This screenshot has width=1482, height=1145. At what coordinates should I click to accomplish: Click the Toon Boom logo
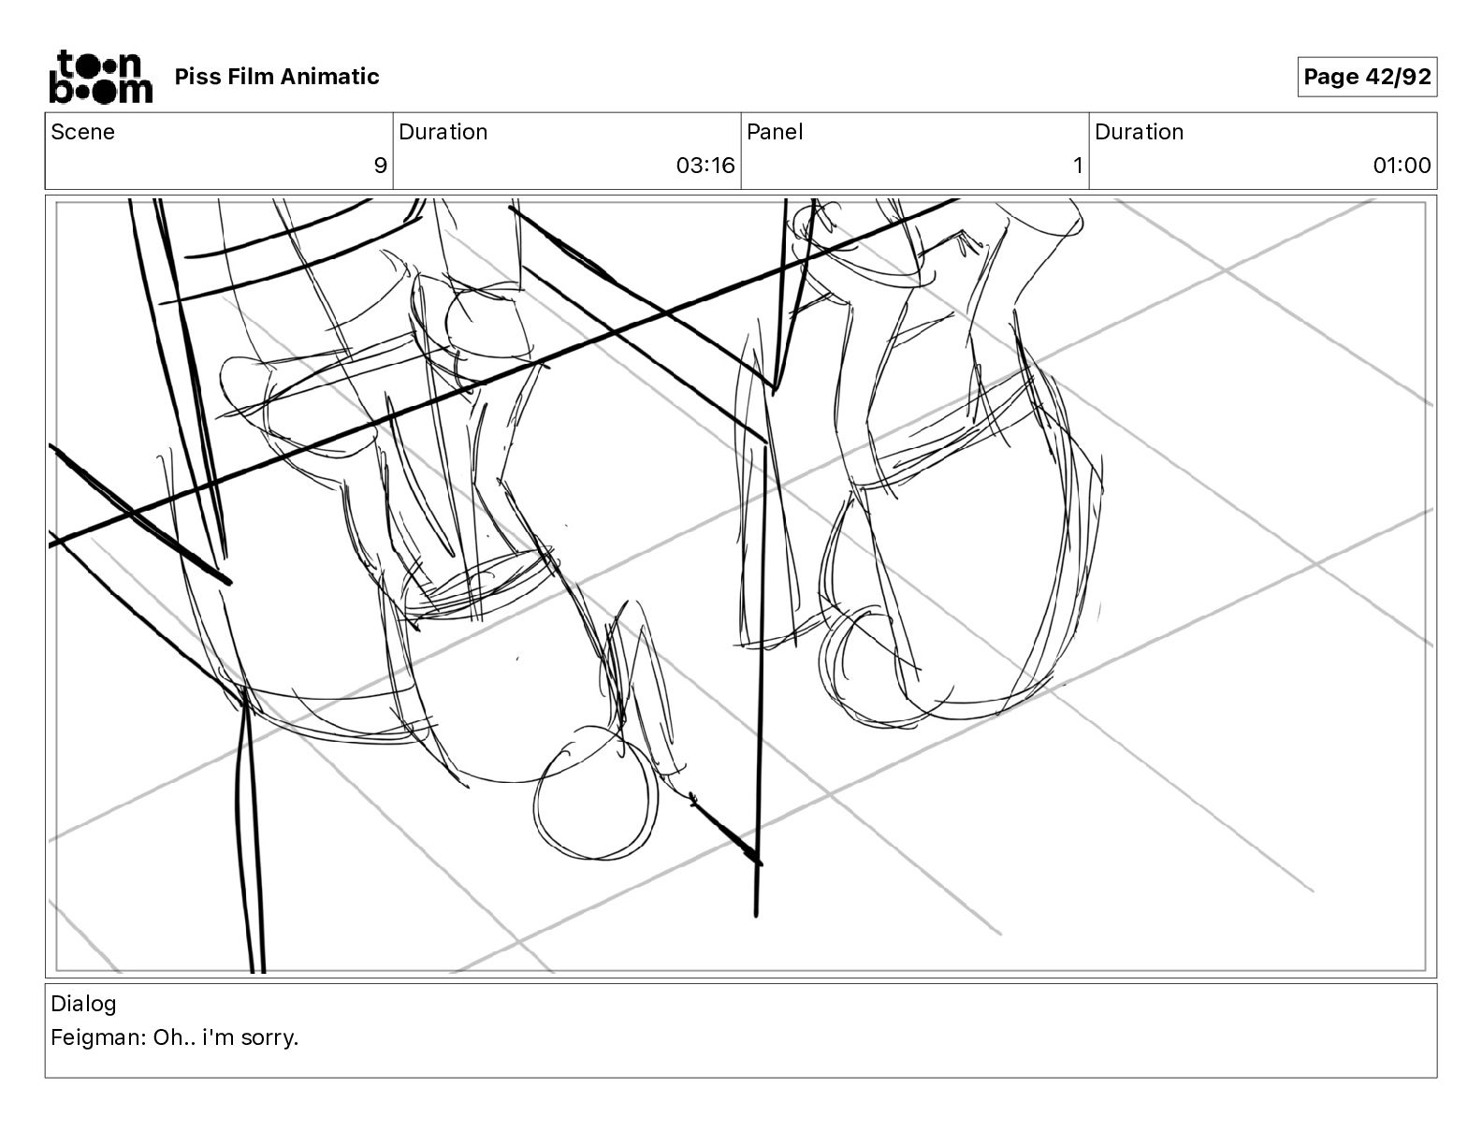pos(99,76)
